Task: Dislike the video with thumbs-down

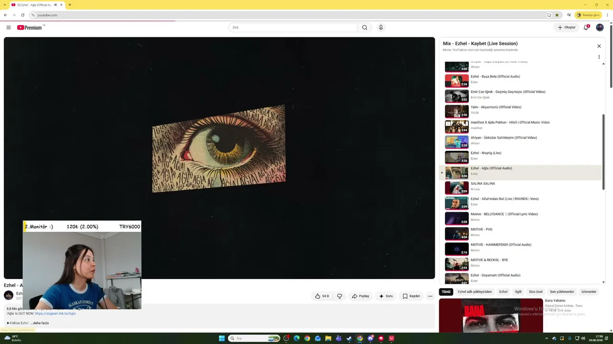Action: [x=340, y=296]
